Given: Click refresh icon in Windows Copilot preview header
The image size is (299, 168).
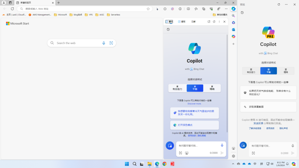Looking at the screenshot, I should point(279,5).
